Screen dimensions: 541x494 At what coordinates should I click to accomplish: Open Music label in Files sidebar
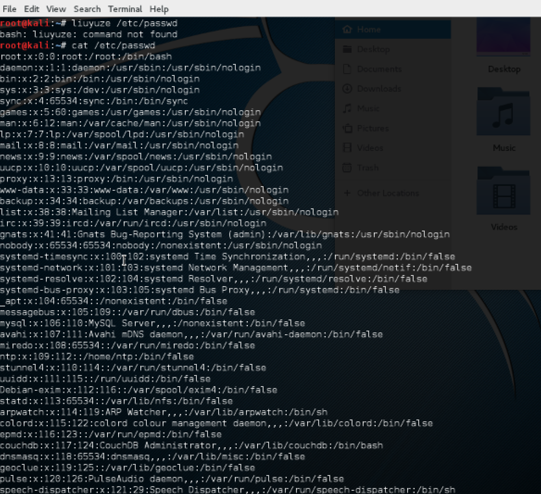pyautogui.click(x=368, y=108)
